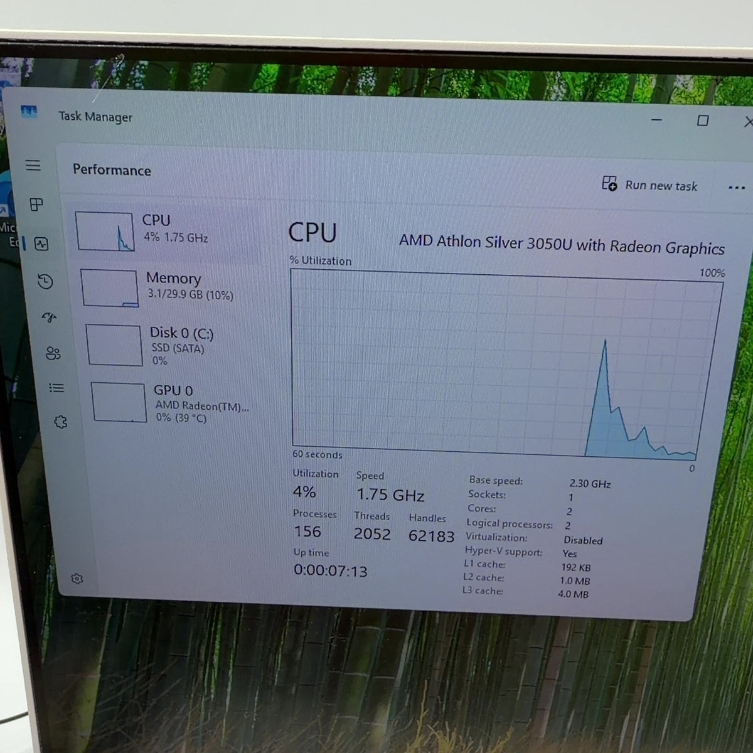
Task: Click the 1.75 GHz speed value
Action: click(x=390, y=494)
